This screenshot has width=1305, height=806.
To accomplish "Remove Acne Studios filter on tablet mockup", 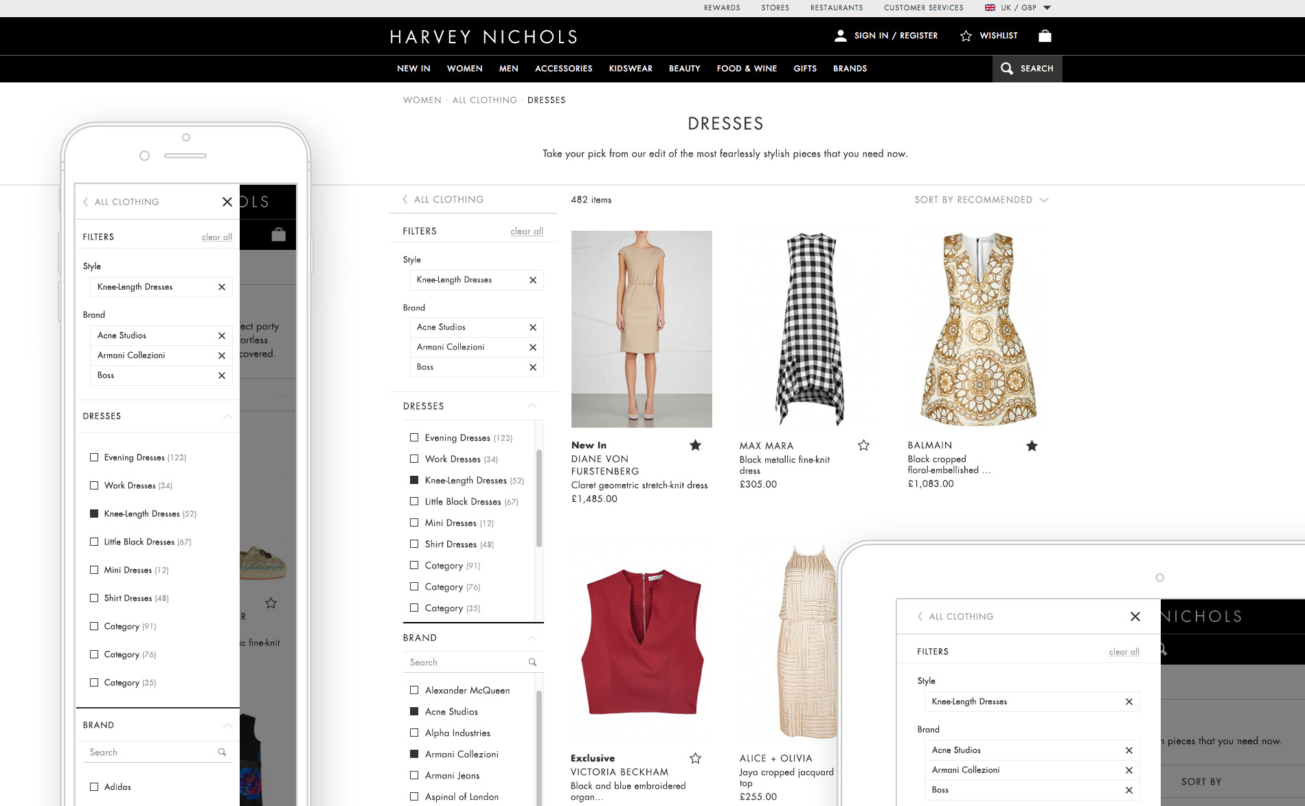I will [x=1129, y=750].
